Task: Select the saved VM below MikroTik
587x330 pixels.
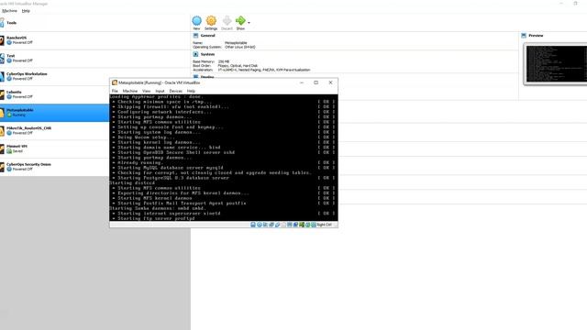Action: (55, 148)
